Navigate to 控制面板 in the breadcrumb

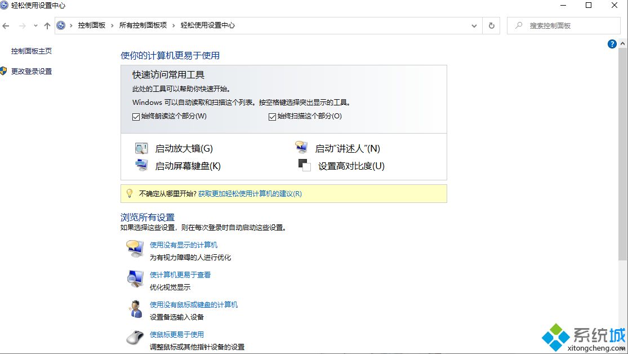click(91, 25)
